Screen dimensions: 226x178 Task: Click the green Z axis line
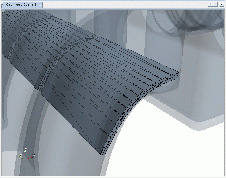tap(24, 155)
